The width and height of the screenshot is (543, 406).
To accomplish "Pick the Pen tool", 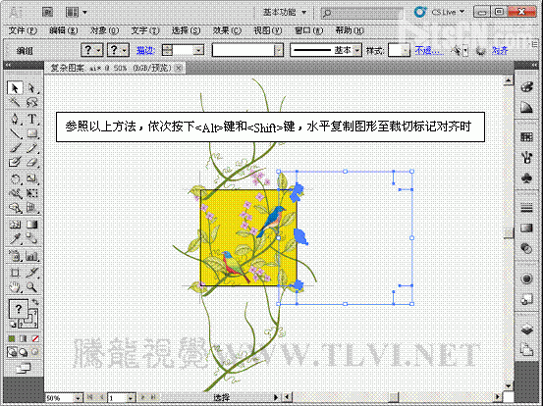I will tap(15, 119).
